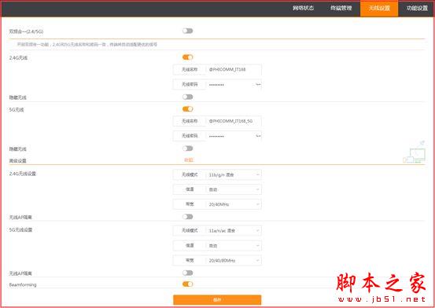Open the 终端管理 tab
This screenshot has height=308, width=435.
[x=341, y=8]
